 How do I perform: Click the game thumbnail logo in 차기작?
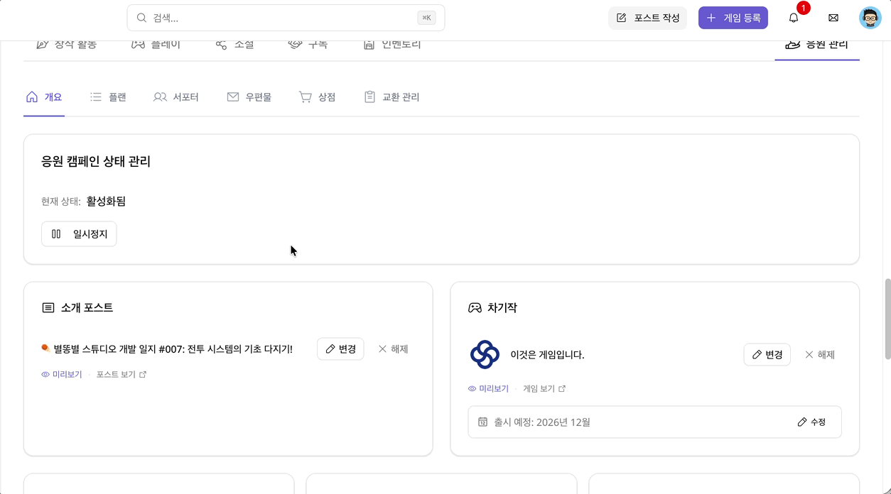[485, 354]
